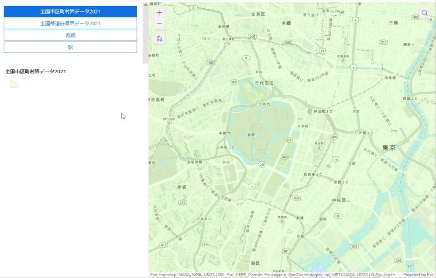Viewport: 436px width, 278px height.
Task: Click the 新橋駅 station marker
Action: (282, 221)
